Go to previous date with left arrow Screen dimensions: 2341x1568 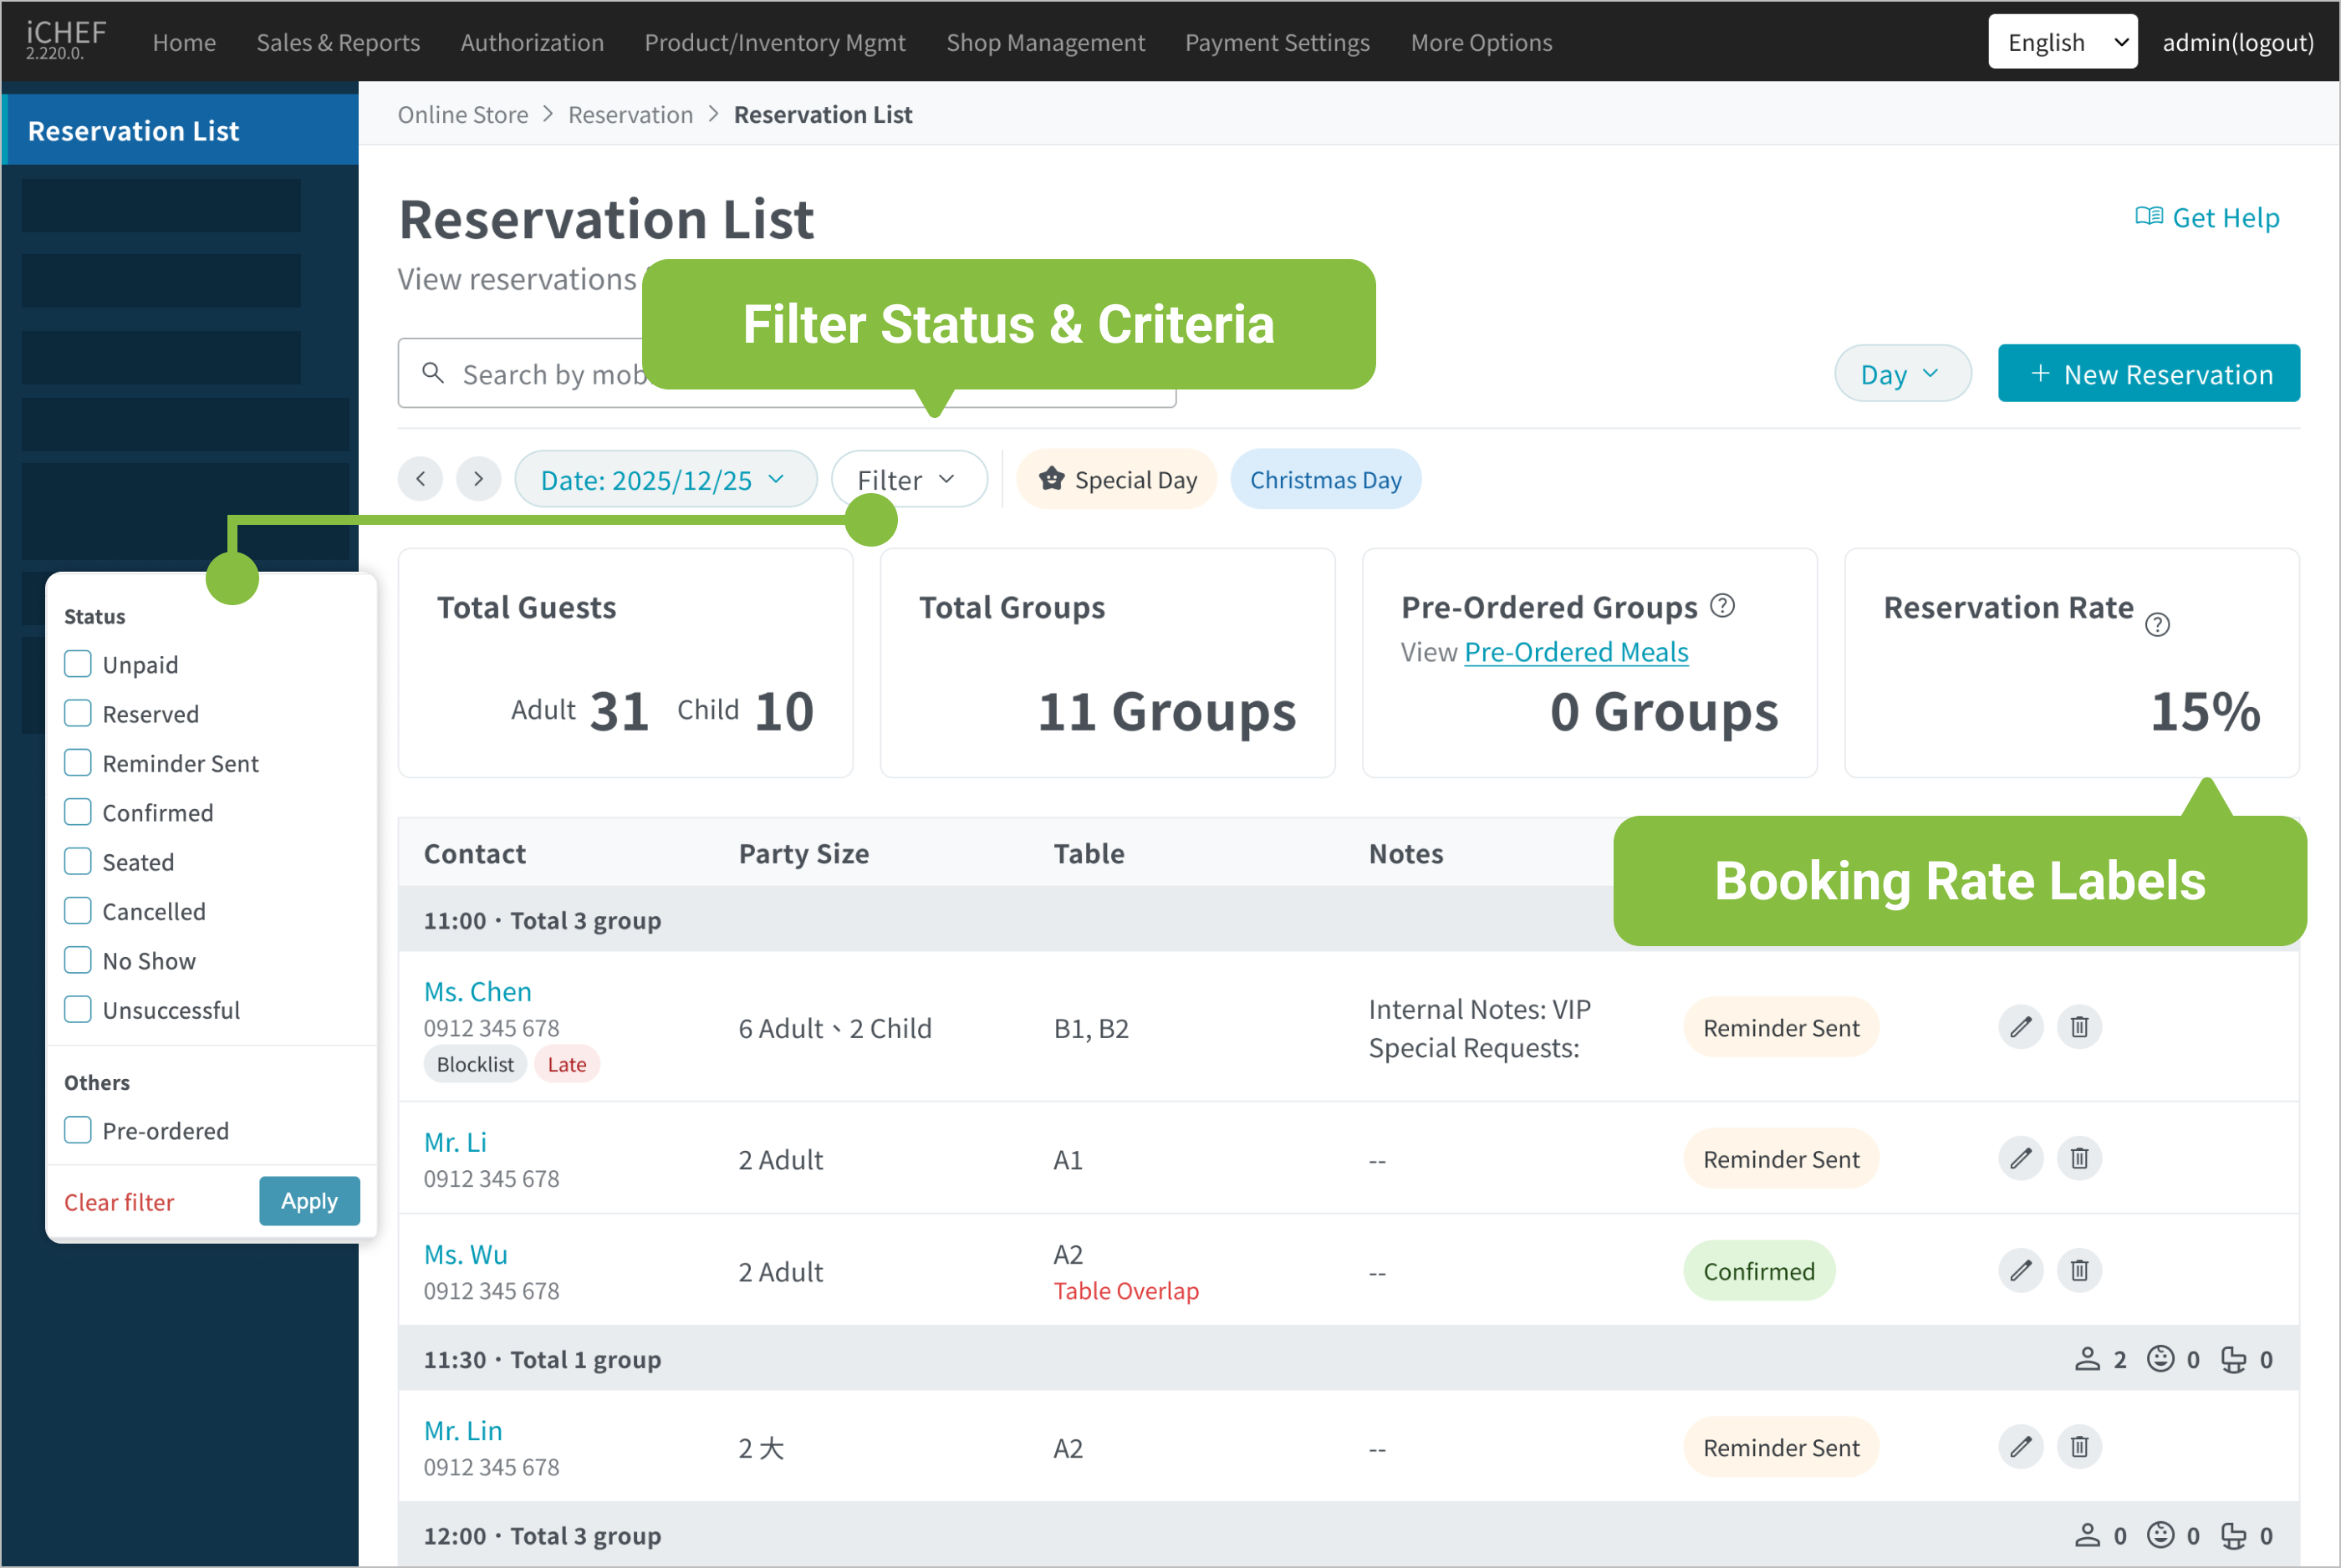click(x=421, y=479)
